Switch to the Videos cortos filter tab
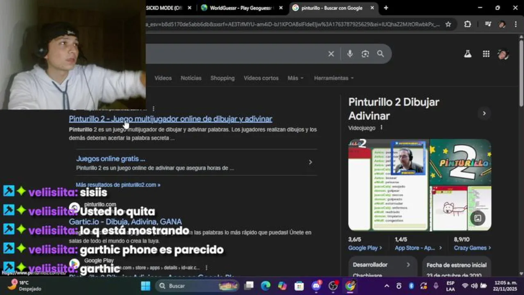The height and width of the screenshot is (295, 524). [261, 78]
